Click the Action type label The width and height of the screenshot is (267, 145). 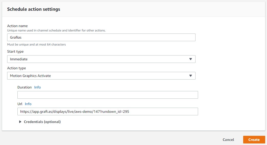16,68
